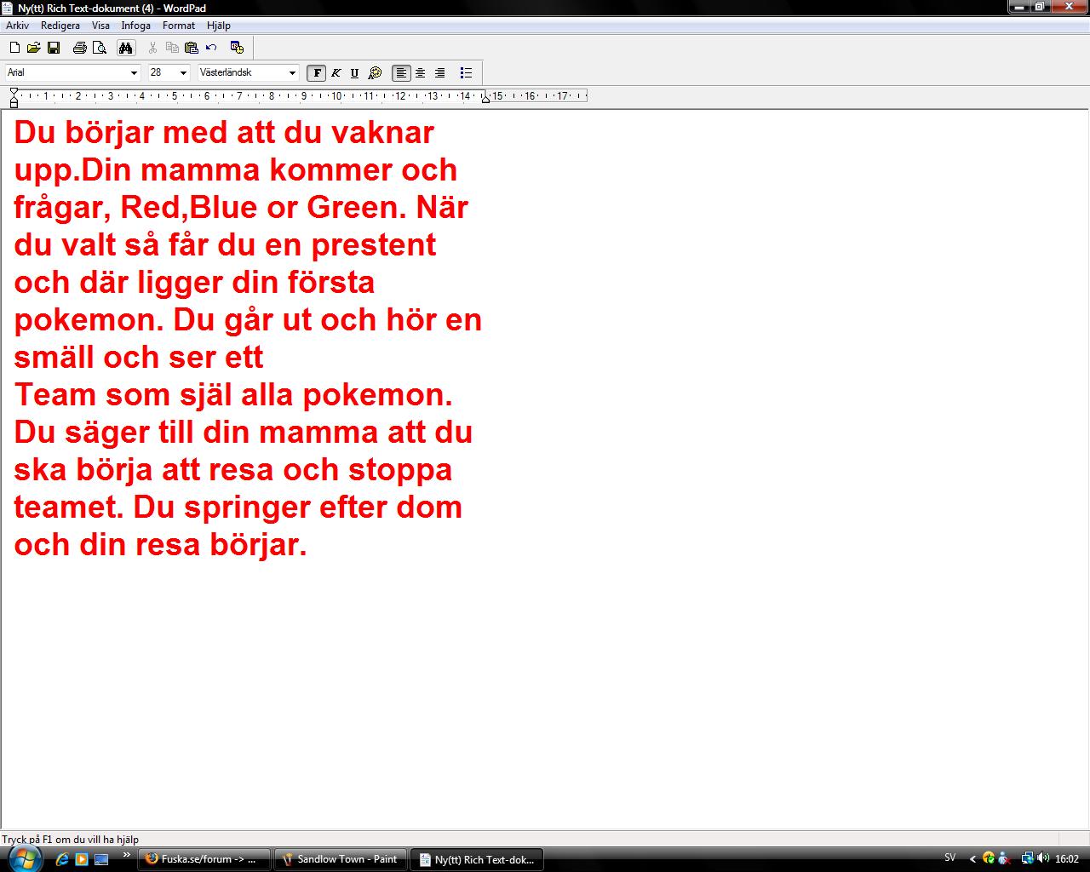Launch Internet Explorer from quick launch
Viewport: 1090px width, 872px height.
click(x=62, y=859)
